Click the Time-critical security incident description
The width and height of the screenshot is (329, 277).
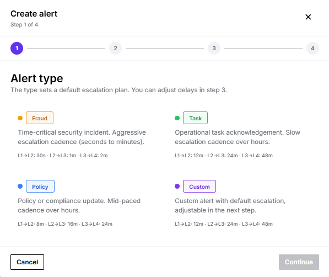point(82,137)
